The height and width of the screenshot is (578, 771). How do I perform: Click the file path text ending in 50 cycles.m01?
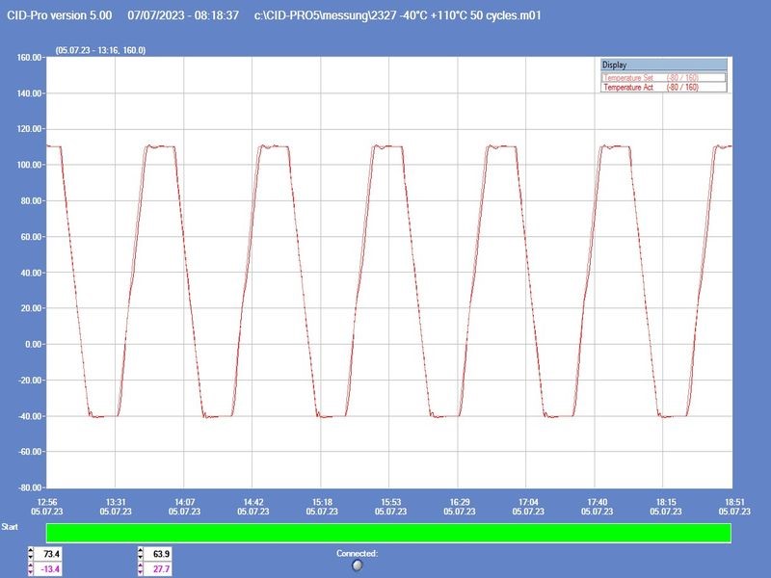397,15
